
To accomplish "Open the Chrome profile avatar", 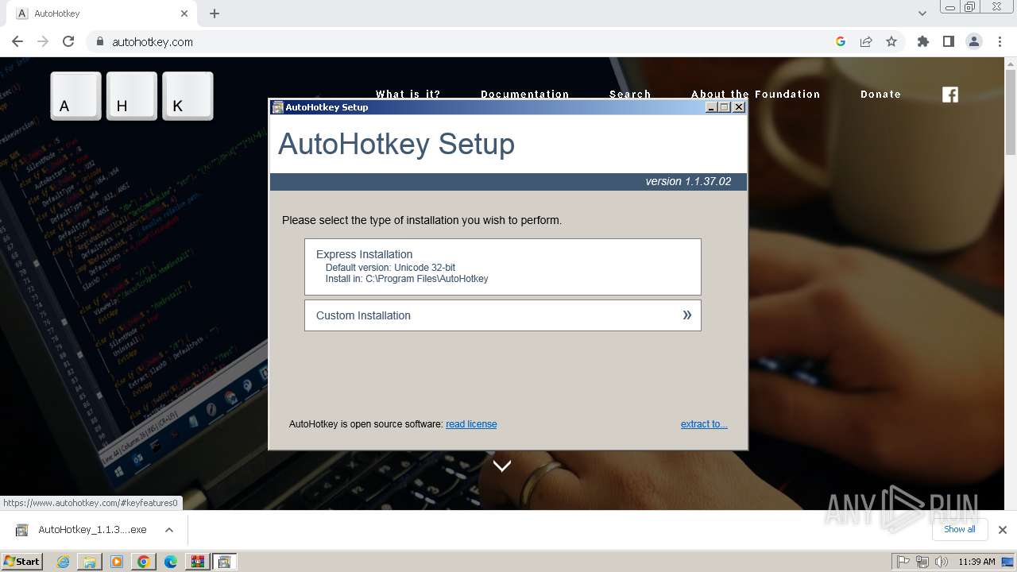I will point(973,41).
